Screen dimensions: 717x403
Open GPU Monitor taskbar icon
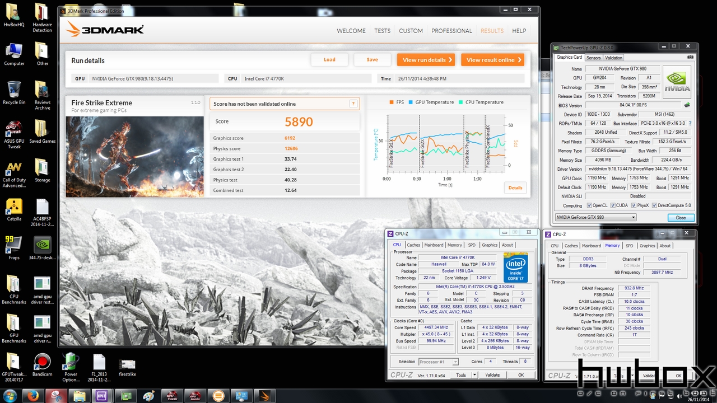[x=195, y=396]
